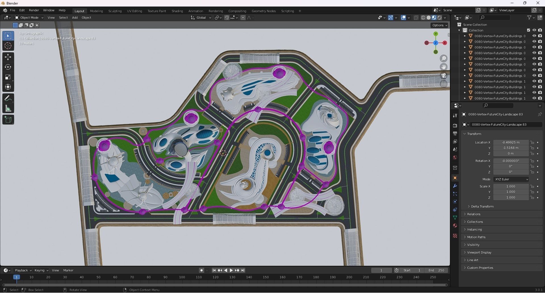Toggle the Auto Keying record button
Image resolution: width=545 pixels, height=295 pixels.
tap(202, 270)
